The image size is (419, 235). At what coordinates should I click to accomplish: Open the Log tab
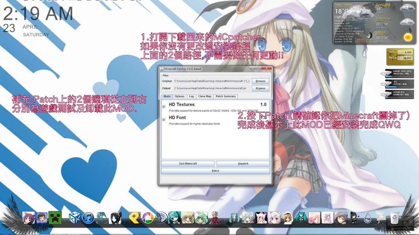[191, 96]
